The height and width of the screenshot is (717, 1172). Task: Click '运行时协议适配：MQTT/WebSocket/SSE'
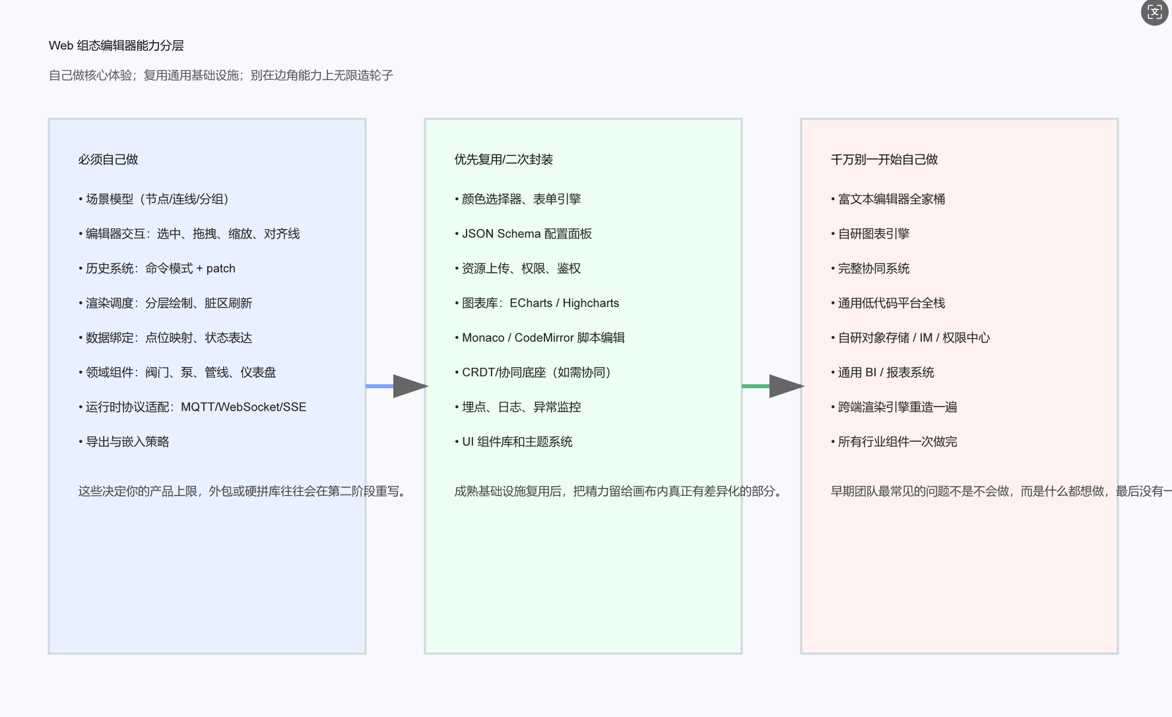[193, 407]
